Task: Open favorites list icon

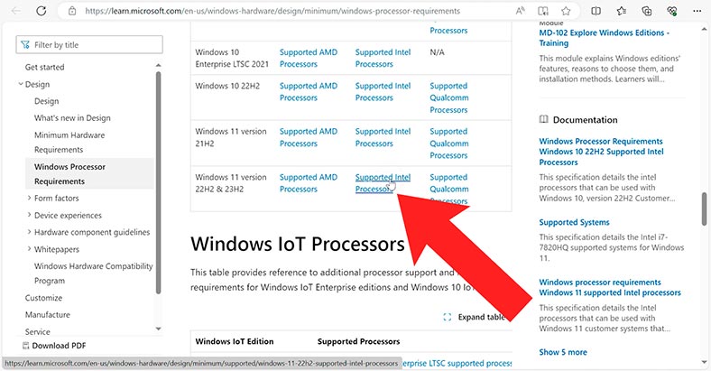Action: 621,11
